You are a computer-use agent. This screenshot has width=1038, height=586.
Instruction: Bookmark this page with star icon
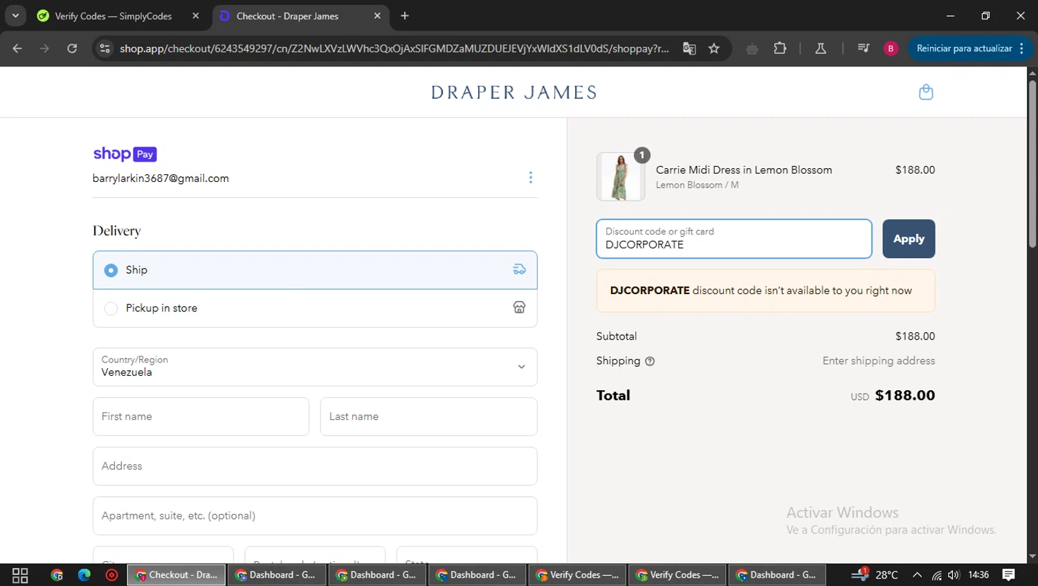click(x=714, y=48)
